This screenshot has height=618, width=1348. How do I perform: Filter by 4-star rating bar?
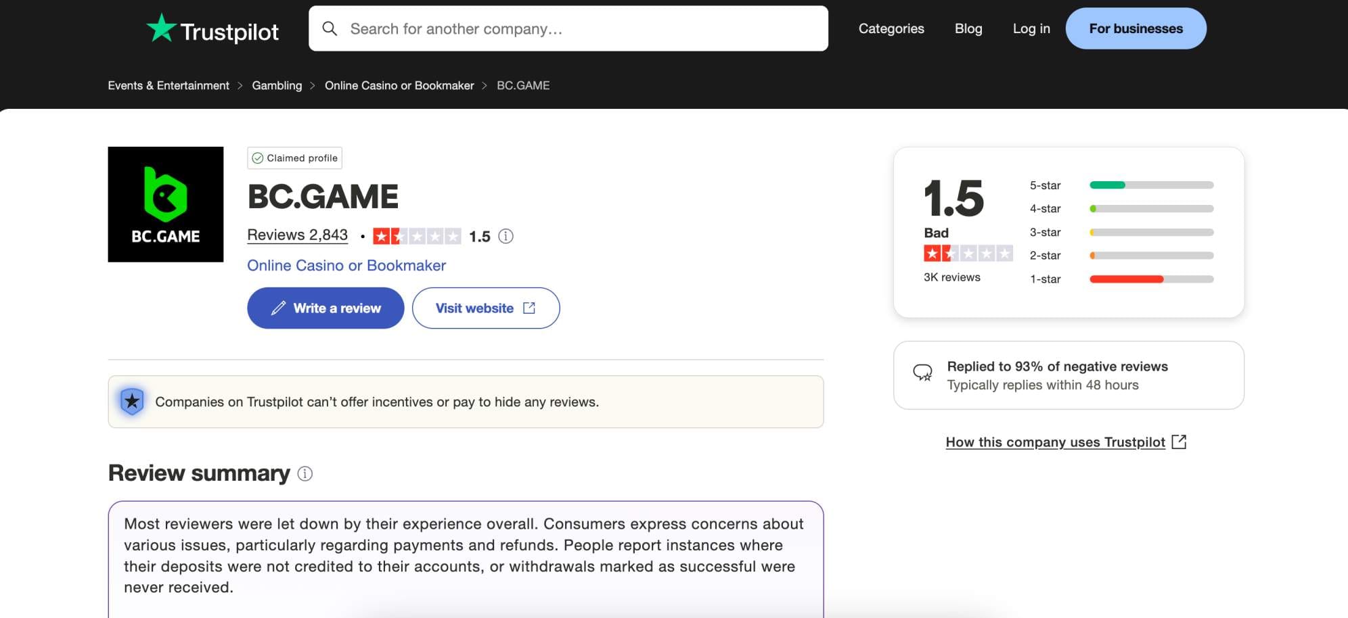(1151, 209)
